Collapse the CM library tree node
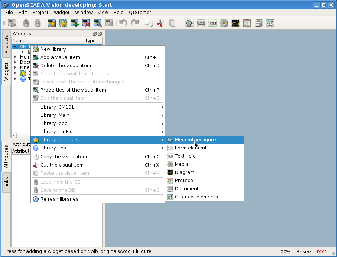 15,47
